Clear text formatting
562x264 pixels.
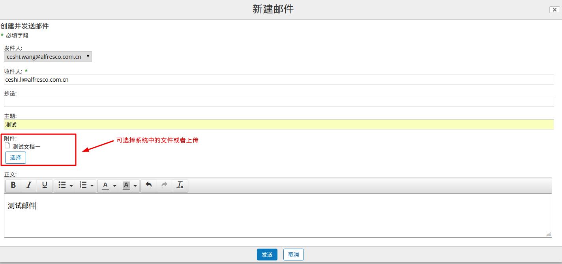click(x=180, y=185)
